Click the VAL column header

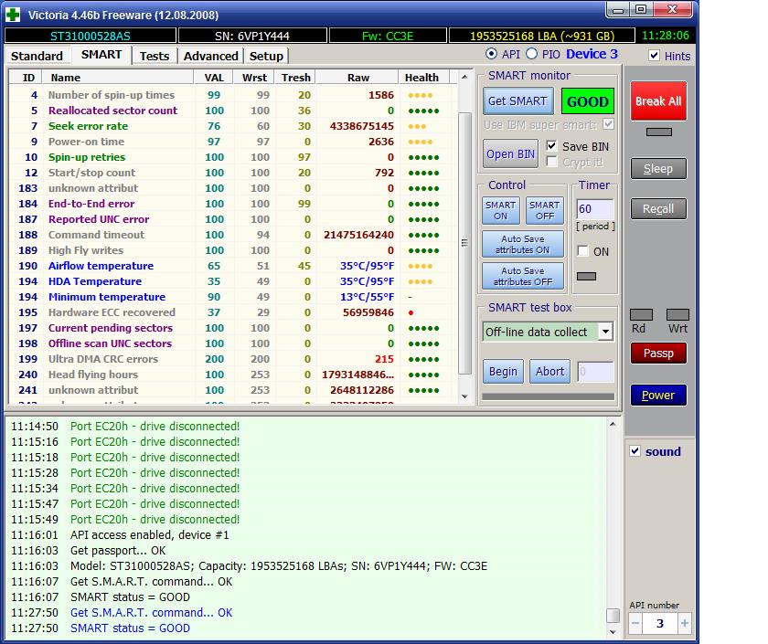214,78
